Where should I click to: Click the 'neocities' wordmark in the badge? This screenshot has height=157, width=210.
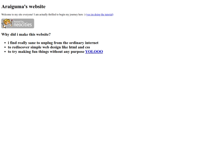(23, 24)
